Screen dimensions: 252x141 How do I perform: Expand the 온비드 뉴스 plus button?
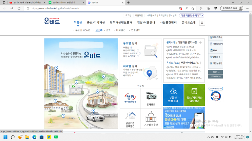coord(200,63)
